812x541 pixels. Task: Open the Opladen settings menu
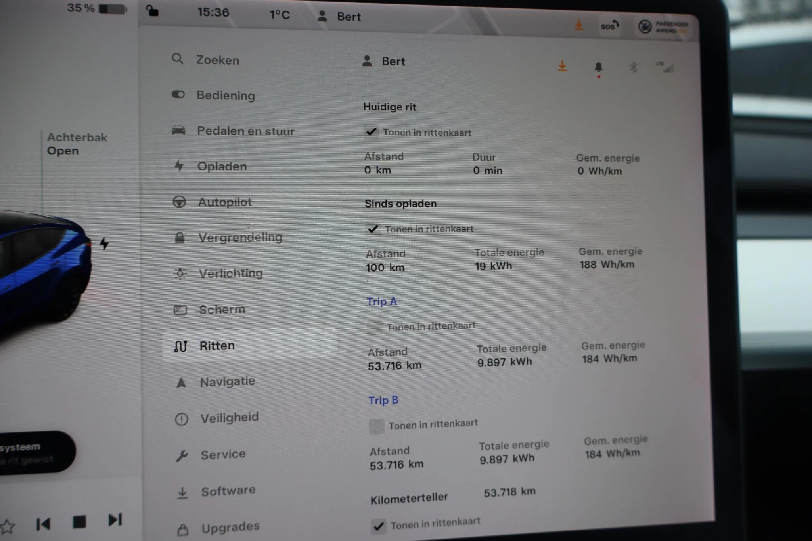click(222, 166)
